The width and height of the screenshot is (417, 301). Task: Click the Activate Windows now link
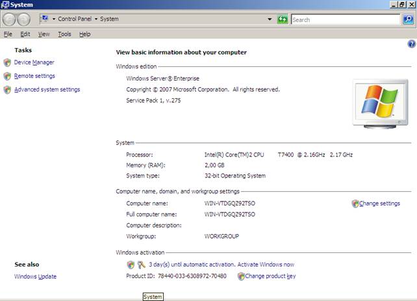coord(266,265)
